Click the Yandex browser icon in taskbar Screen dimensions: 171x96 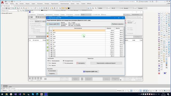click(11, 94)
